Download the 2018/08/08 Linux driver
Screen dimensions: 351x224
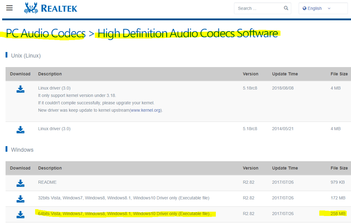[x=20, y=89]
